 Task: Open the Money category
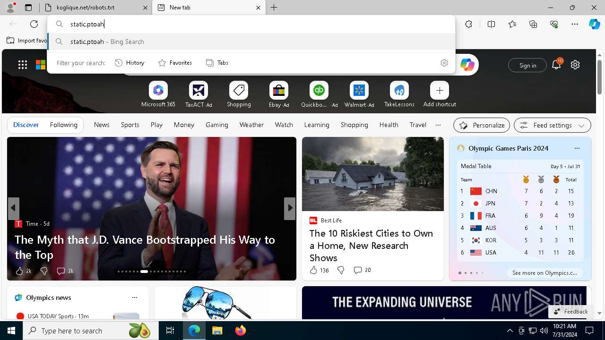coord(184,125)
